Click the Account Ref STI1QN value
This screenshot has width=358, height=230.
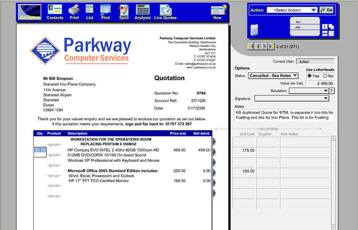coord(198,101)
